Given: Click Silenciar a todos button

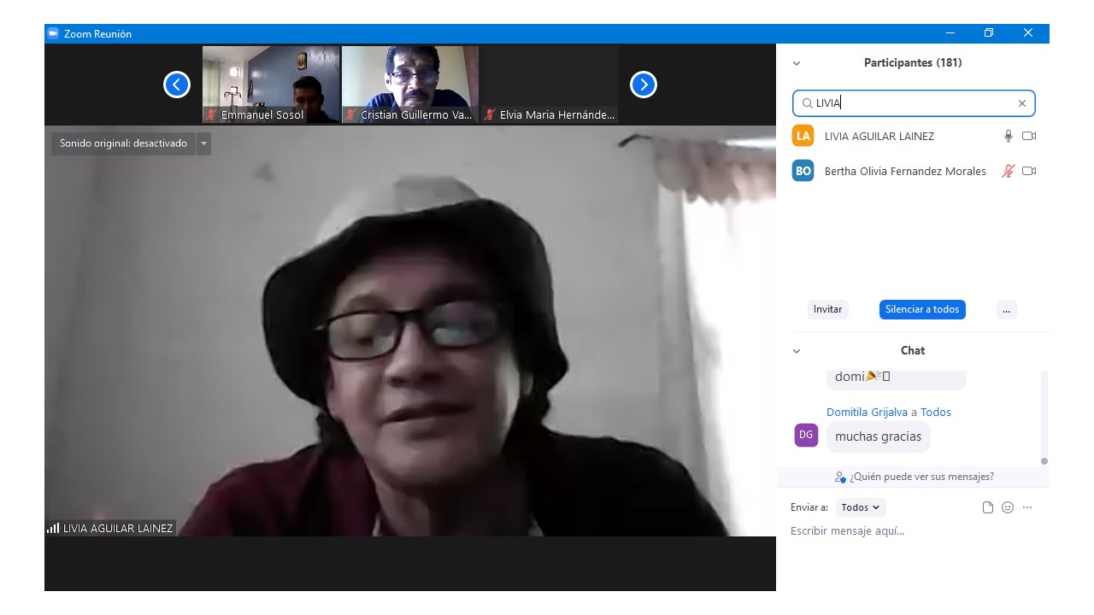Looking at the screenshot, I should 922,309.
